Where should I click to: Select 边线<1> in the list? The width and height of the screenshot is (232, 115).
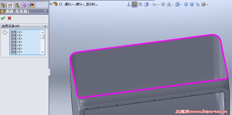point(16,32)
